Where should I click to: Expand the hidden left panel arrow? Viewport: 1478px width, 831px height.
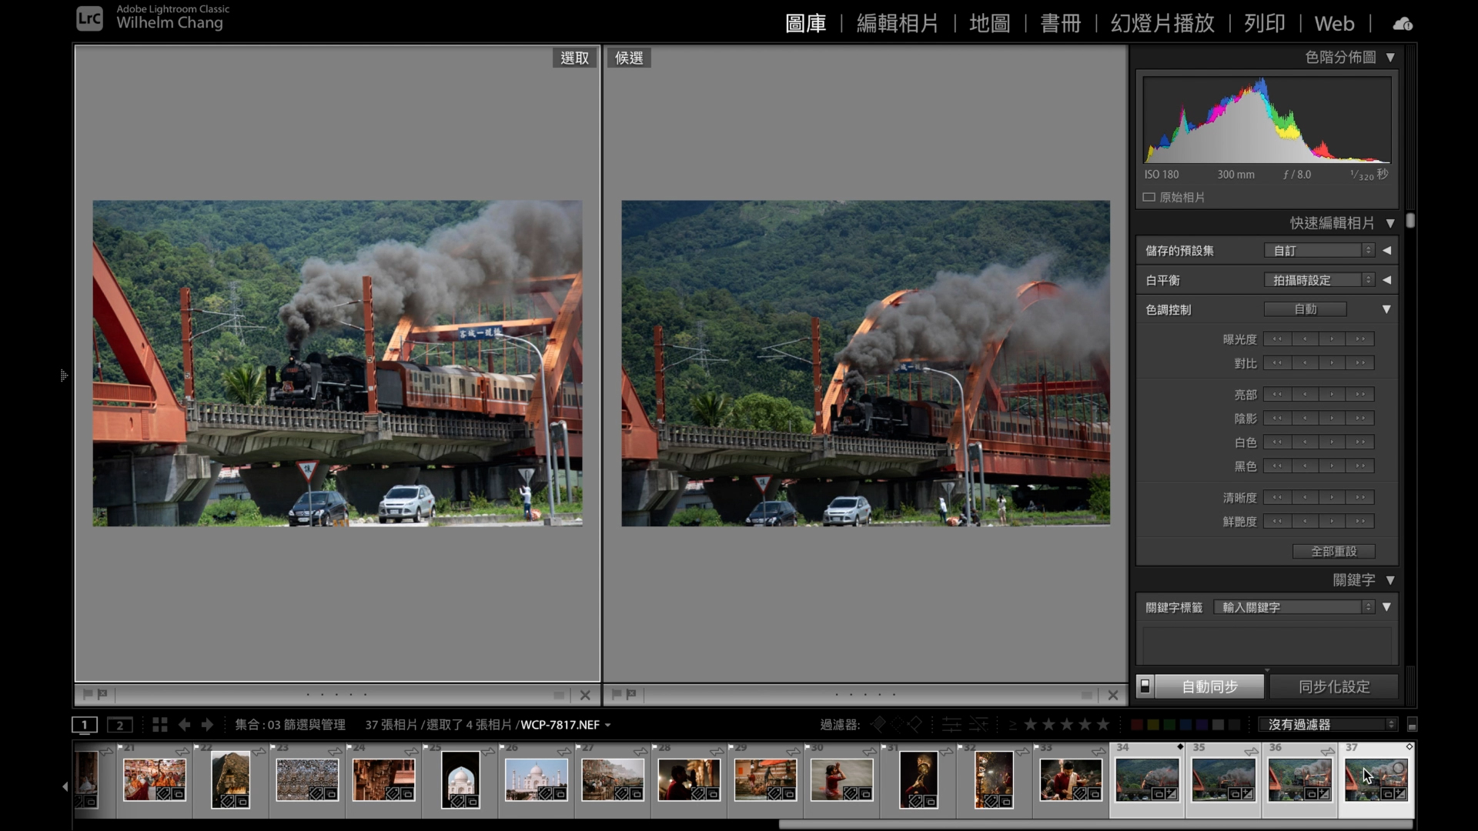tap(64, 375)
